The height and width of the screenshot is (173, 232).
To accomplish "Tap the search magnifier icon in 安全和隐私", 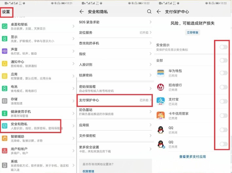I will [x=149, y=11].
